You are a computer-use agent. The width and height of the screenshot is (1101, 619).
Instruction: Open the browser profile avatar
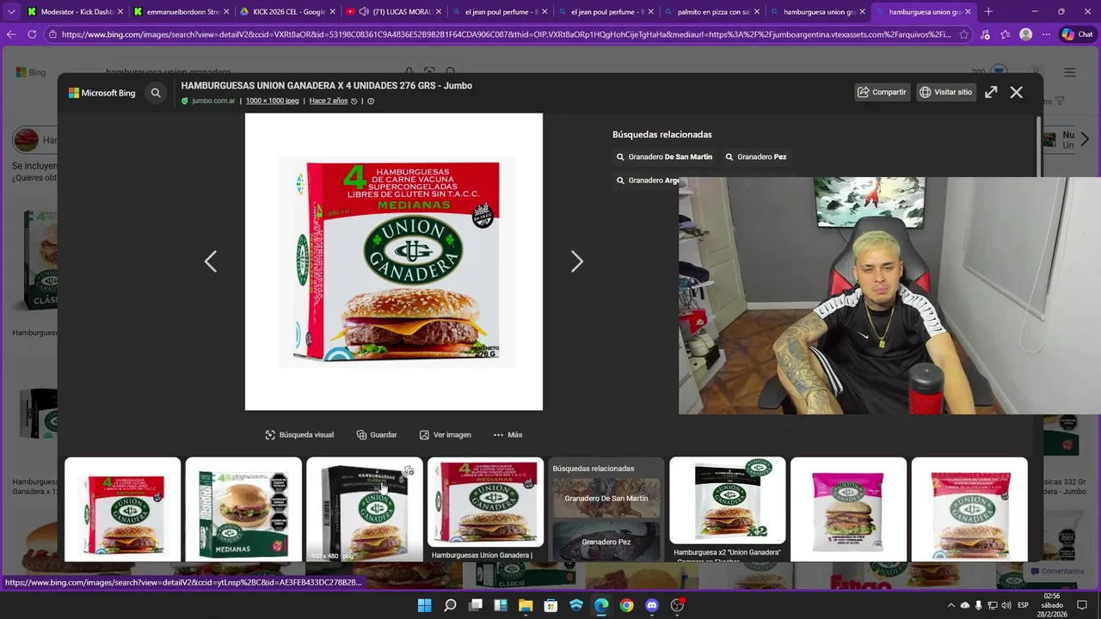pyautogui.click(x=1025, y=34)
